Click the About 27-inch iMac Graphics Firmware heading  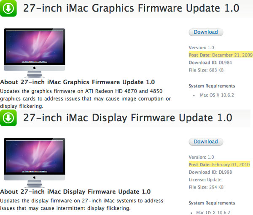pyautogui.click(x=78, y=82)
